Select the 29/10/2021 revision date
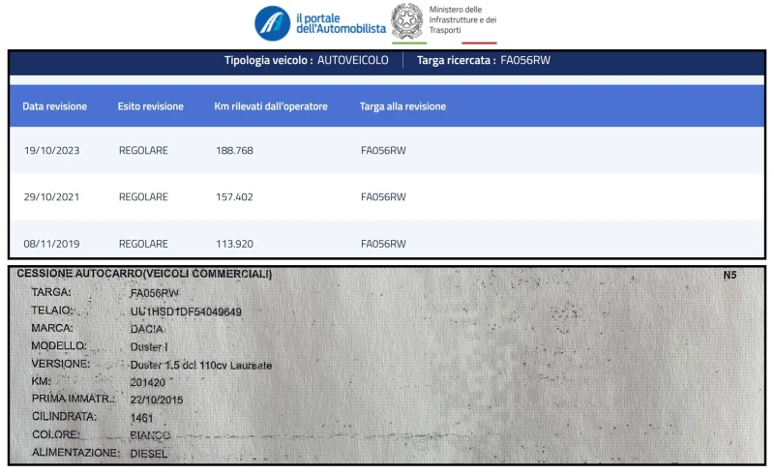The image size is (774, 474). (51, 197)
